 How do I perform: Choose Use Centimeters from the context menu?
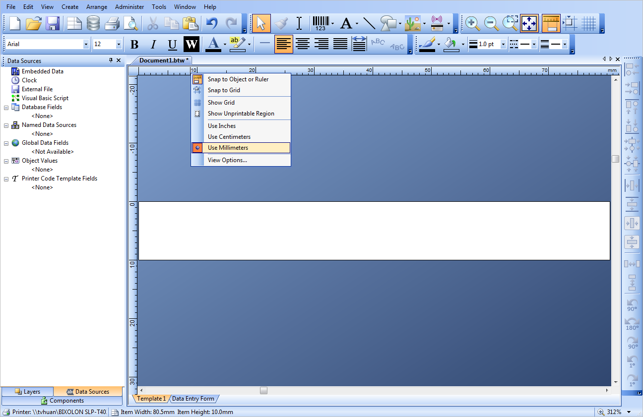coord(241,137)
